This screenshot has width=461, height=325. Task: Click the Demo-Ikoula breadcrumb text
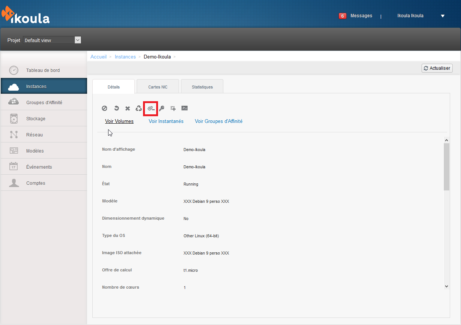click(157, 57)
